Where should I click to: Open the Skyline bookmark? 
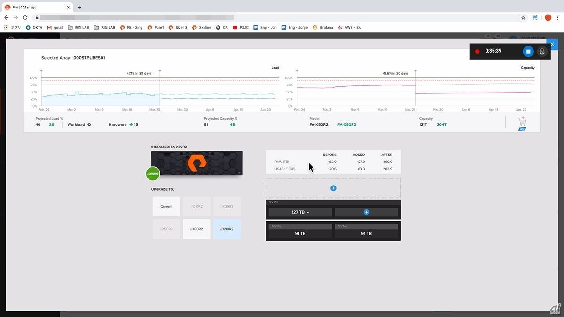pyautogui.click(x=201, y=28)
